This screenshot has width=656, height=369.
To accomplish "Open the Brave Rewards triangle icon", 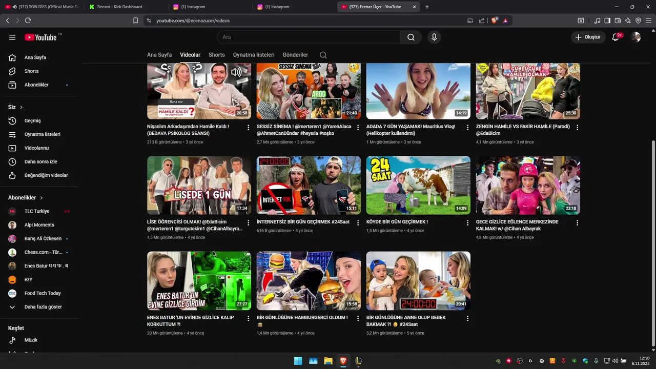I will tap(505, 20).
